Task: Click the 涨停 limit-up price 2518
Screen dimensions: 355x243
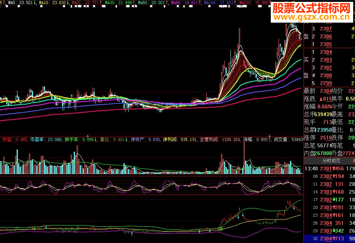Action: pyautogui.click(x=325, y=138)
